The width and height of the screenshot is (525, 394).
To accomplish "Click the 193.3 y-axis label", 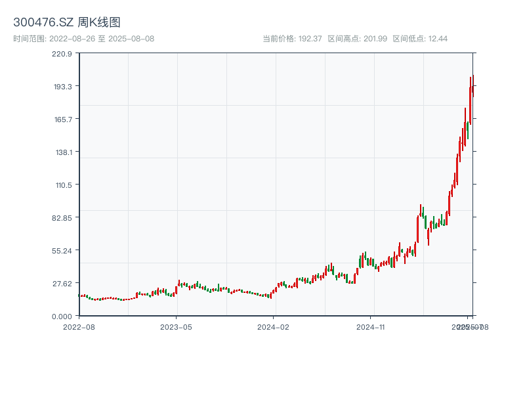I will [63, 87].
